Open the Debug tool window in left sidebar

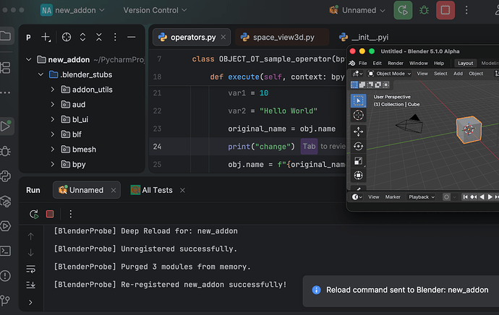(5, 151)
